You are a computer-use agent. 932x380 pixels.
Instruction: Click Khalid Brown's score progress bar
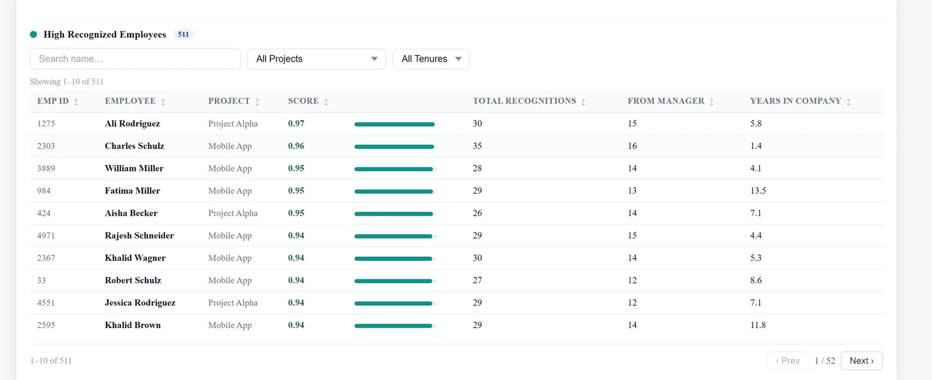(x=396, y=326)
